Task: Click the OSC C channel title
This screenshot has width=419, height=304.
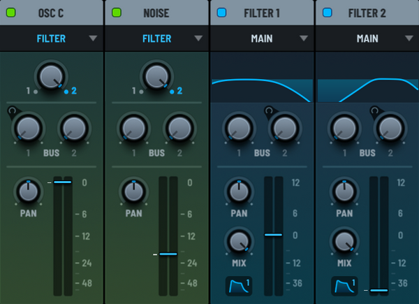Action: pyautogui.click(x=51, y=13)
